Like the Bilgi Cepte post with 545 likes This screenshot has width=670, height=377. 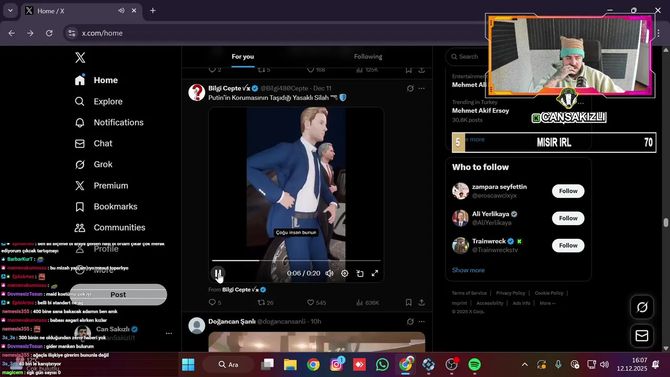[316, 303]
